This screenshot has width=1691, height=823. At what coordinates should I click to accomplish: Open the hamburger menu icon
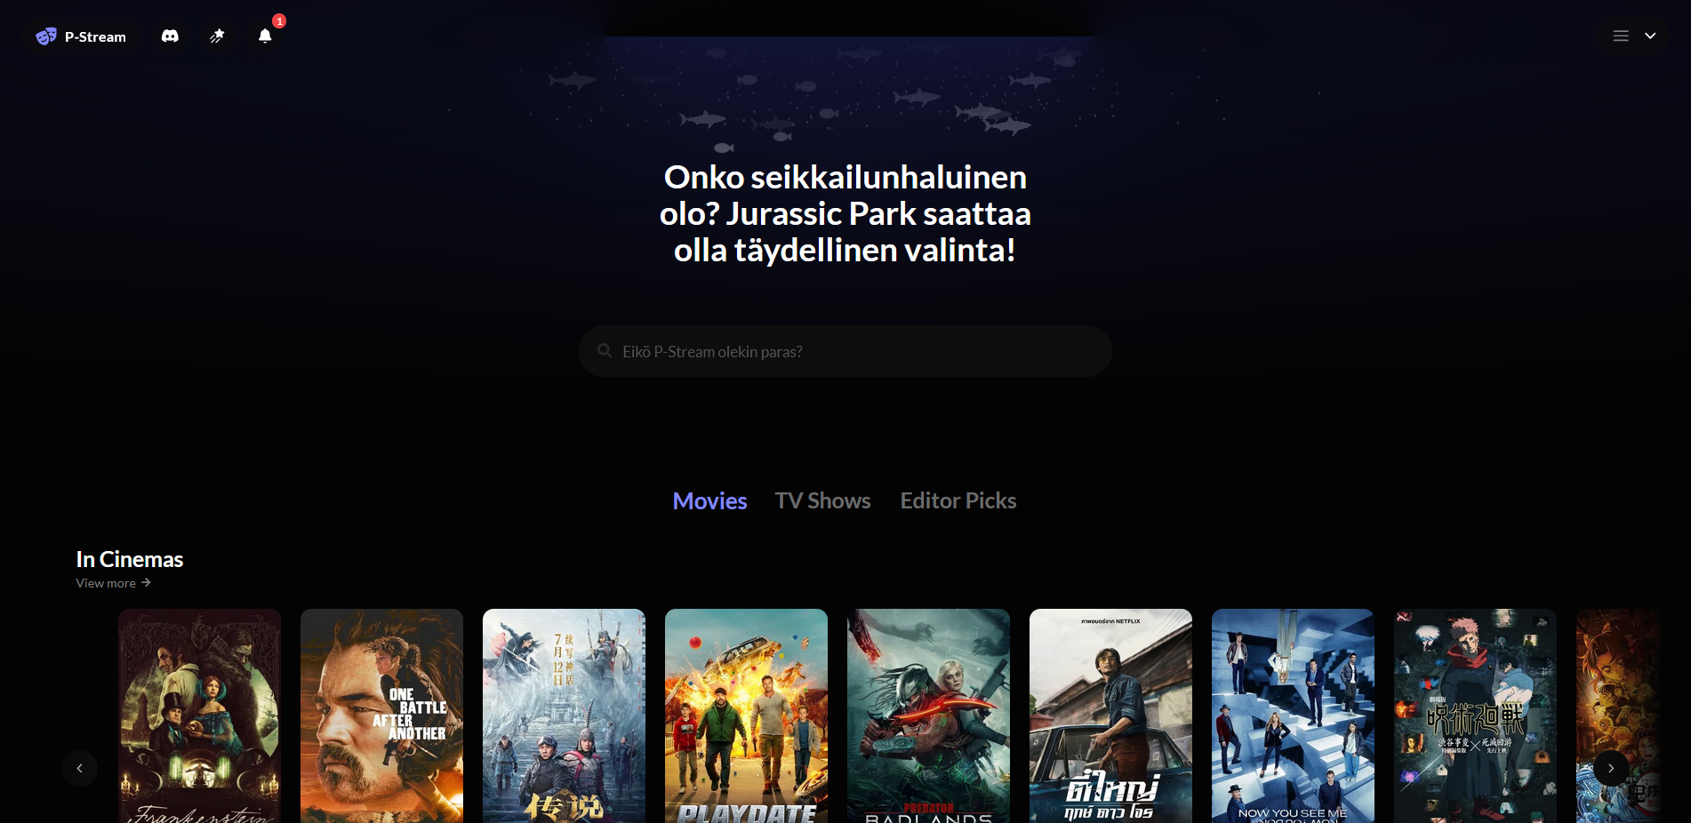pos(1621,36)
